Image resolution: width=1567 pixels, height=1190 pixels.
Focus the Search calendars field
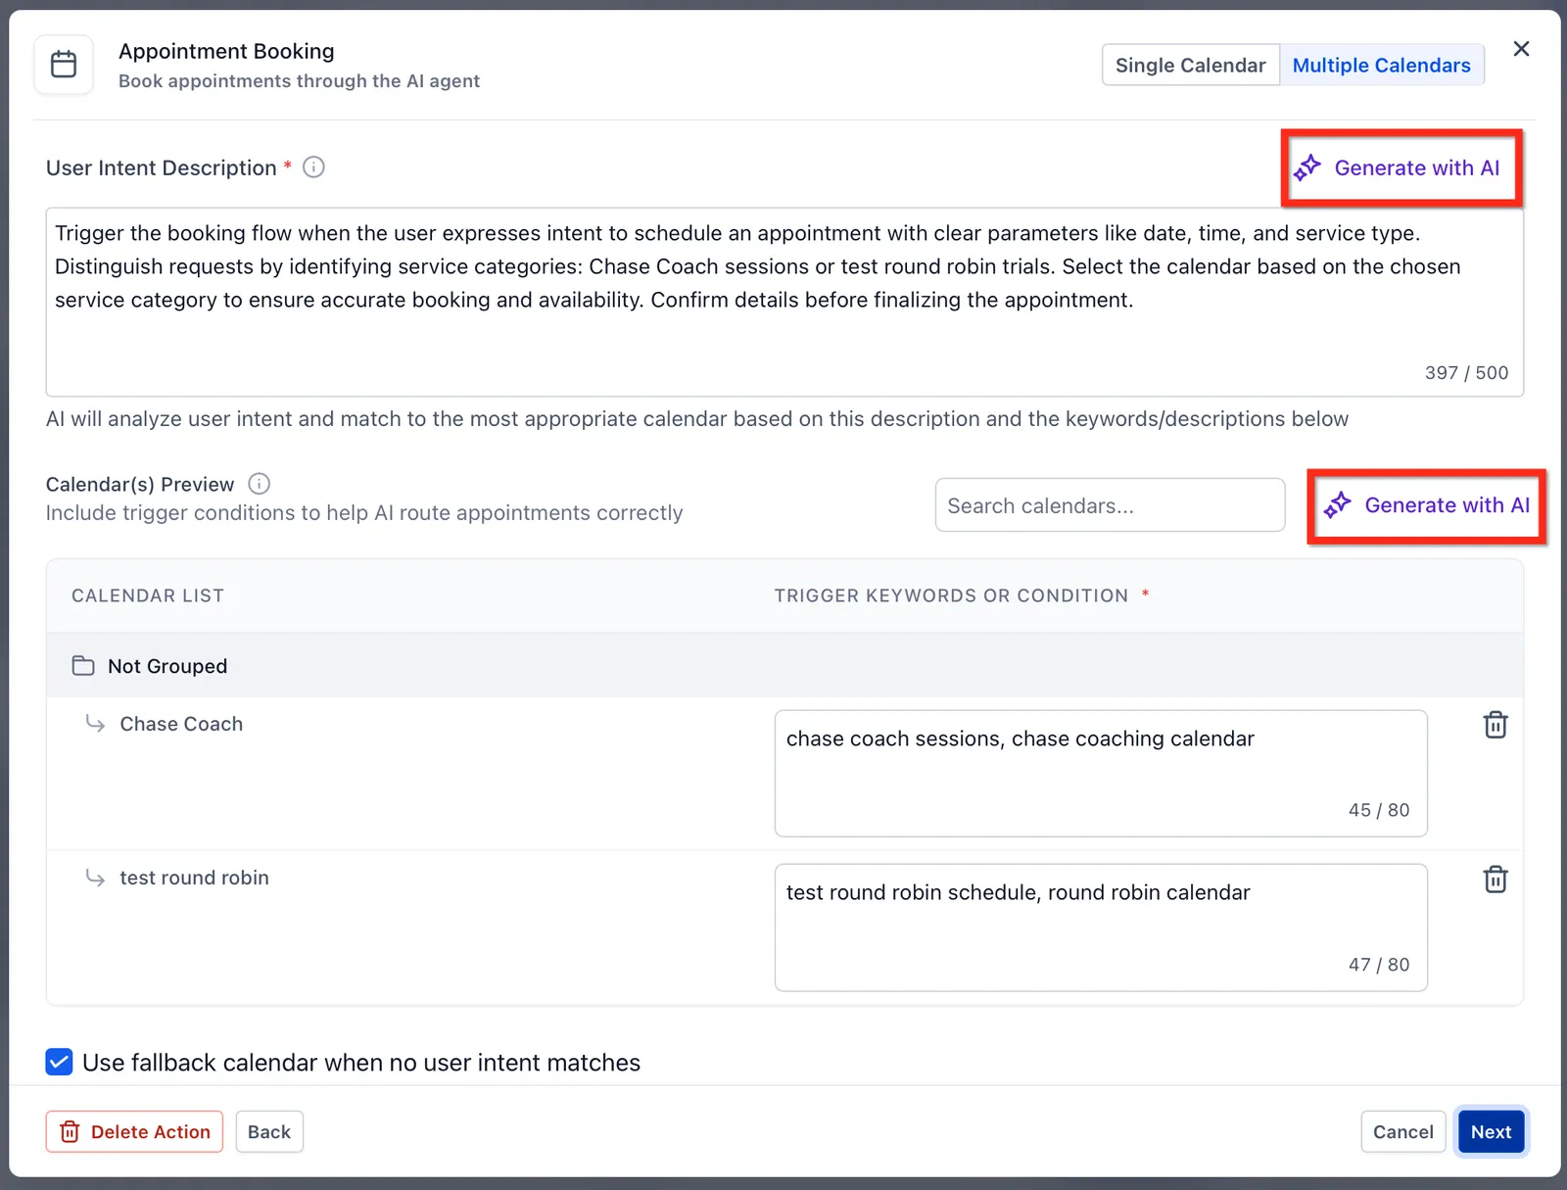[x=1110, y=505]
